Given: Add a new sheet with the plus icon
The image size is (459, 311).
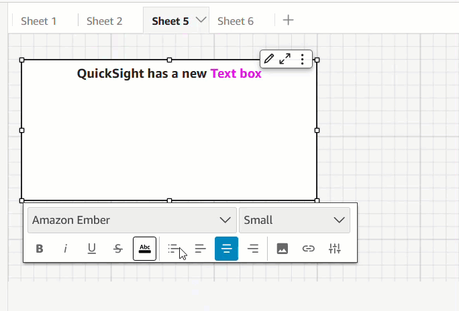Looking at the screenshot, I should tap(289, 20).
